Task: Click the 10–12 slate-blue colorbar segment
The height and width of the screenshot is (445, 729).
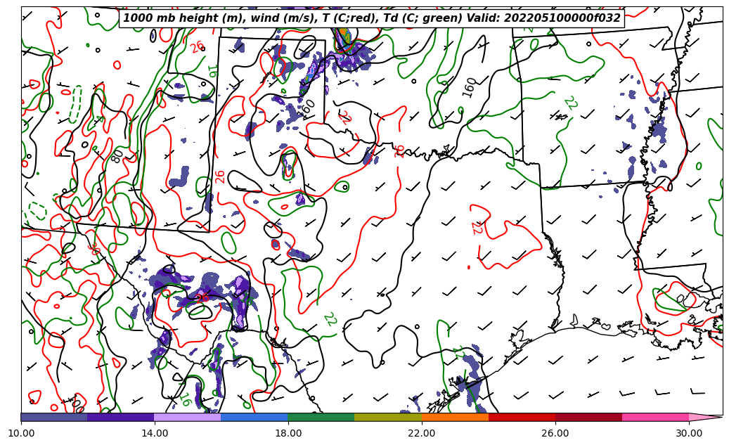Action: click(54, 417)
